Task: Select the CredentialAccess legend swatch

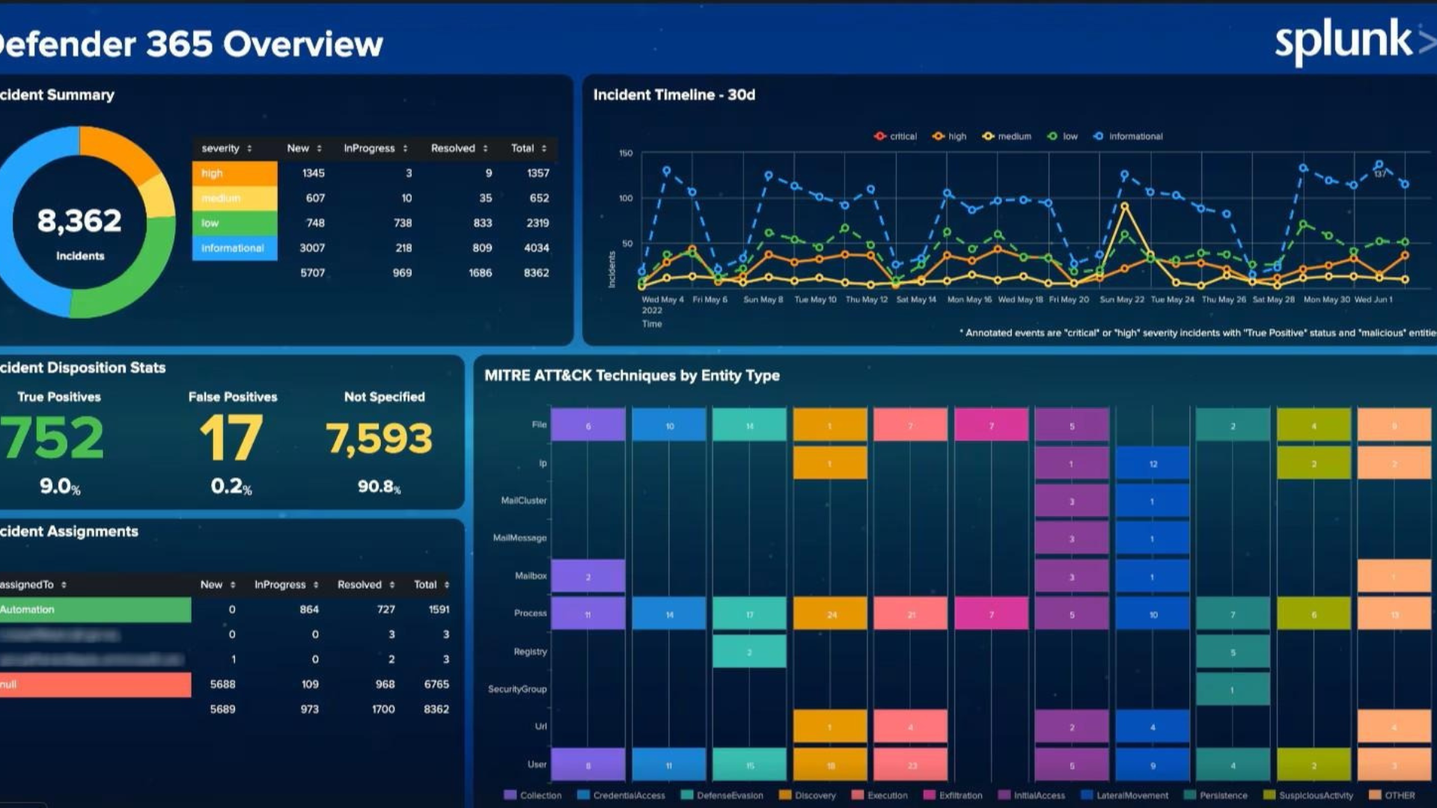Action: pyautogui.click(x=584, y=795)
